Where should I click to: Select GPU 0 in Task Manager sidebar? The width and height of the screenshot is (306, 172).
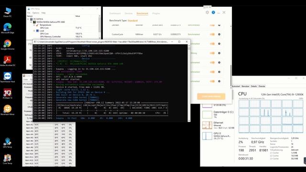click(218, 136)
